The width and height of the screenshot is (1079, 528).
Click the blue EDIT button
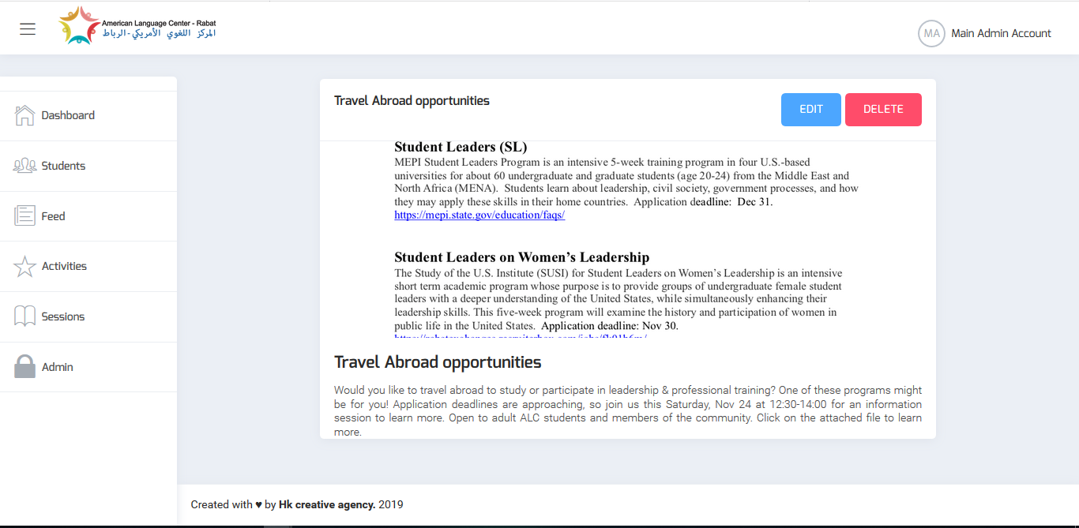pyautogui.click(x=811, y=110)
